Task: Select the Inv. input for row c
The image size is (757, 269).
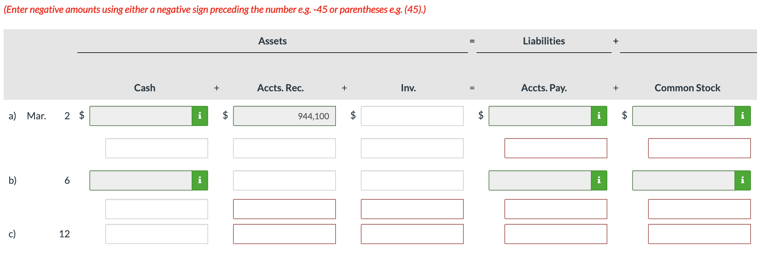Action: (x=412, y=234)
